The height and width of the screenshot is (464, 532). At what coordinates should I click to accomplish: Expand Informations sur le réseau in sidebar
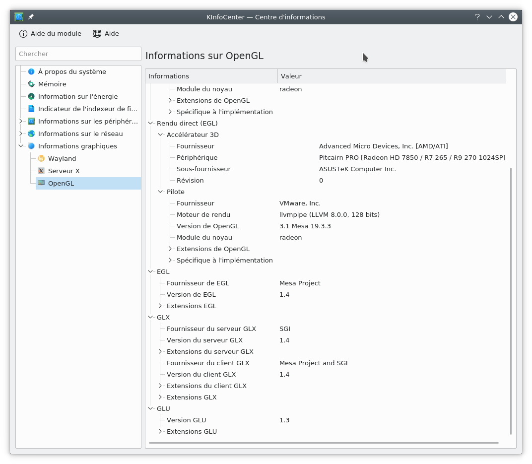tap(21, 133)
